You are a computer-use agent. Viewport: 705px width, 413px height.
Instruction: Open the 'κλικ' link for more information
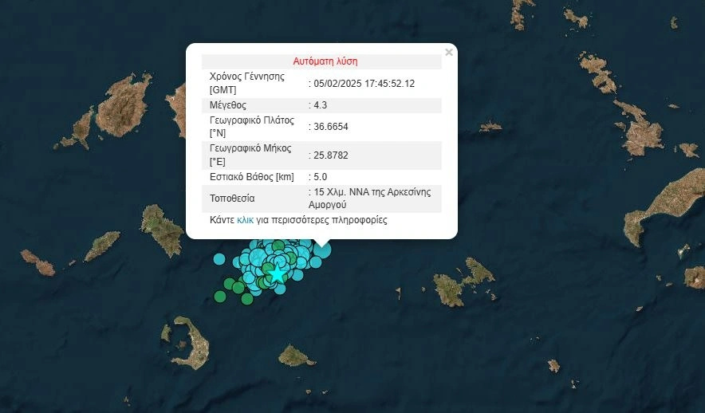coord(245,219)
